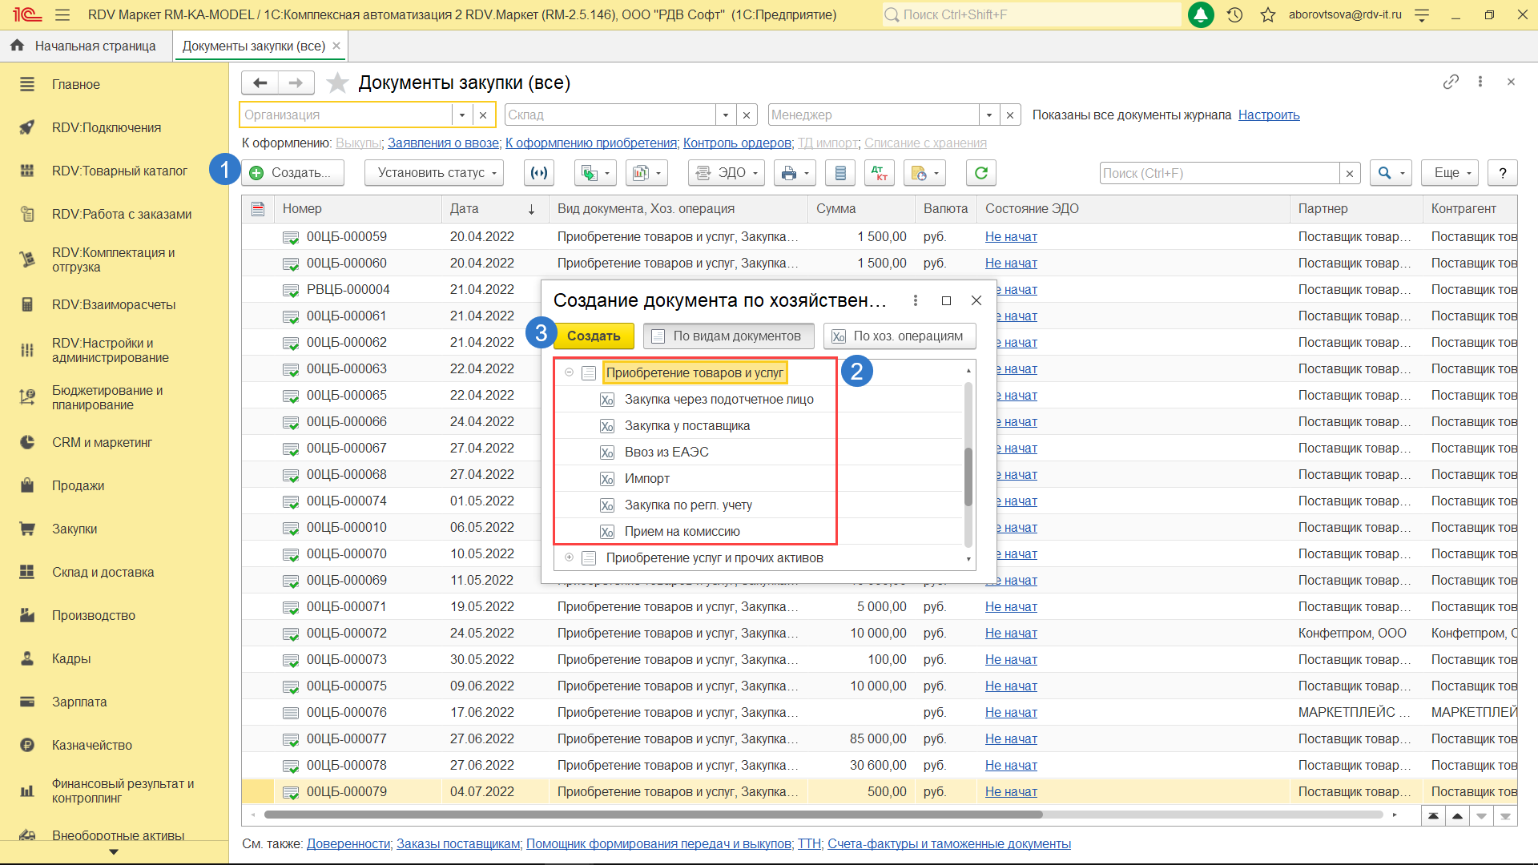The image size is (1538, 865).
Task: Click the notifications bell icon
Action: coord(1201,14)
